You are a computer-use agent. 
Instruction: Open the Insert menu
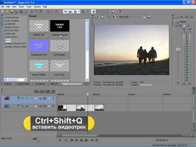coord(21,7)
